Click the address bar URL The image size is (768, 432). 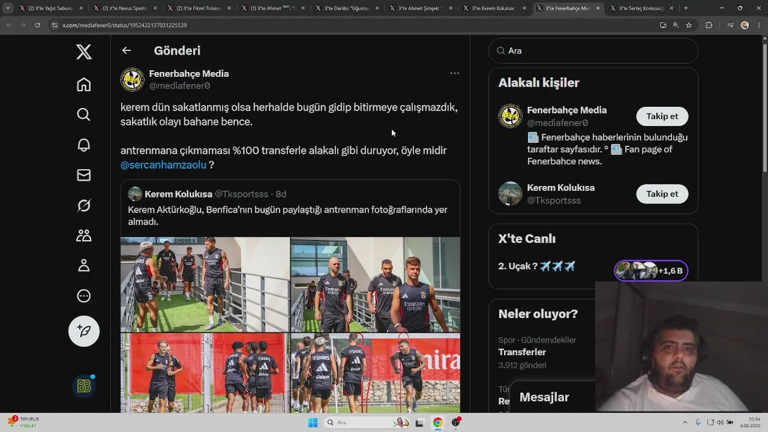click(124, 25)
